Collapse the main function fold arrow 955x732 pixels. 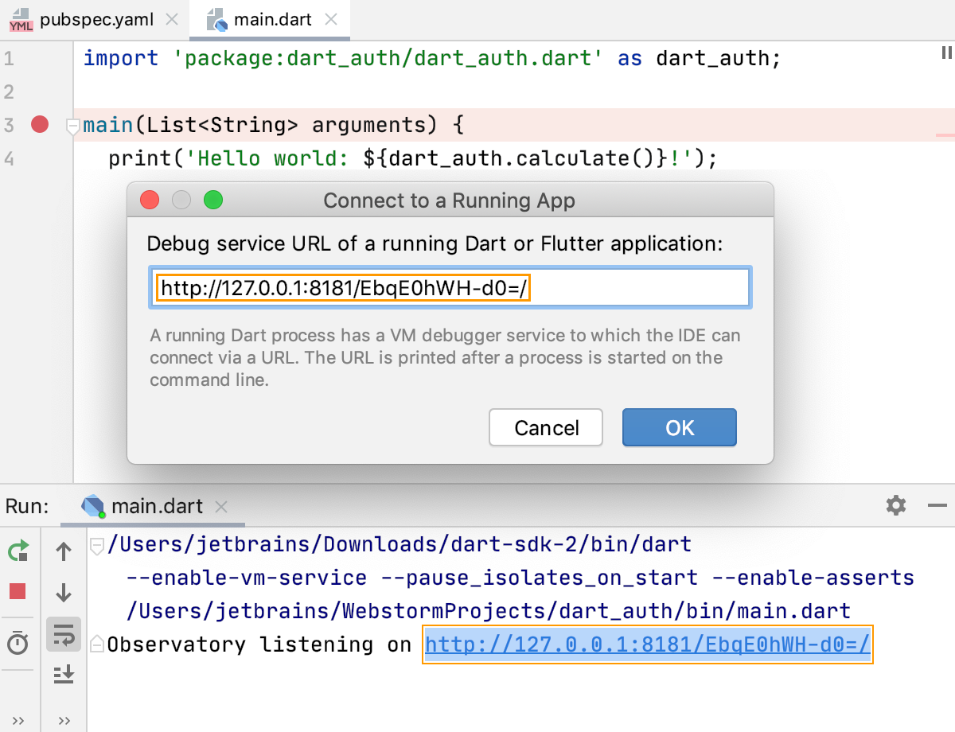click(x=72, y=124)
